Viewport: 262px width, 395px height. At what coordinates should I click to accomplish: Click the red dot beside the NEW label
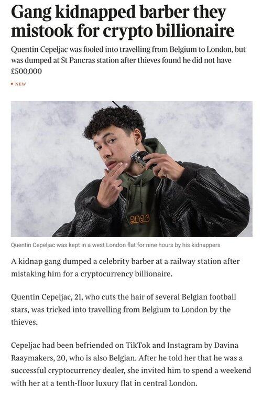click(12, 84)
